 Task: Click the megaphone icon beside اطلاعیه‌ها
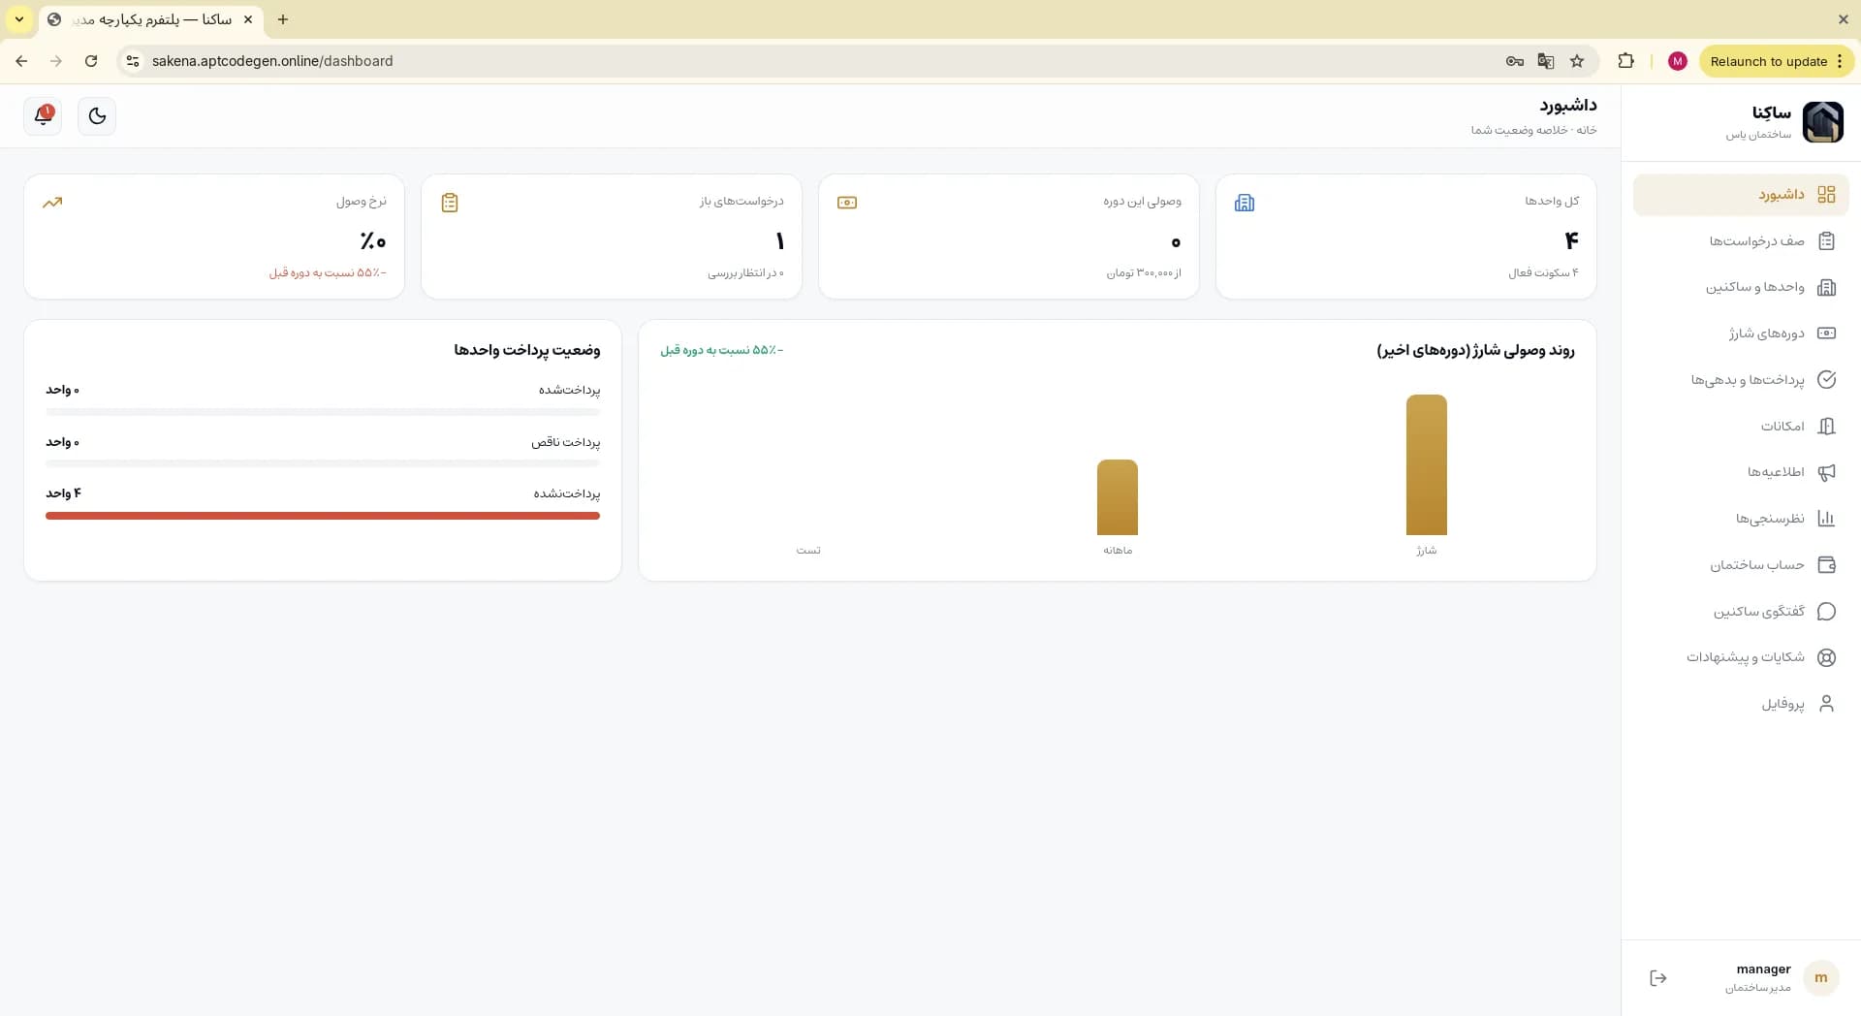click(1826, 472)
